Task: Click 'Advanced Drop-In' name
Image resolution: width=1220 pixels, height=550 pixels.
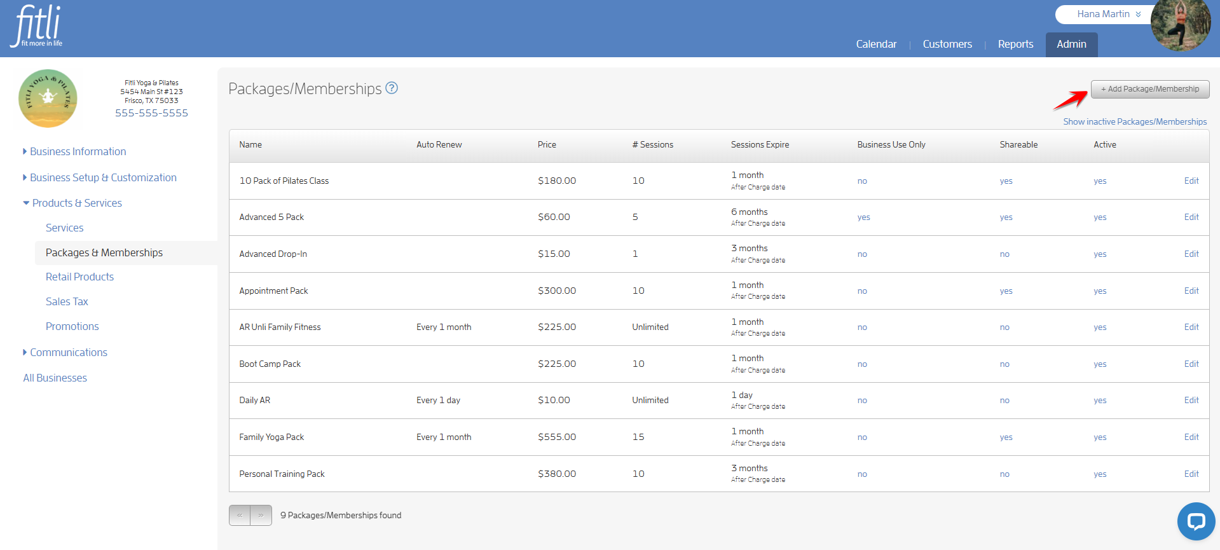Action: click(273, 254)
